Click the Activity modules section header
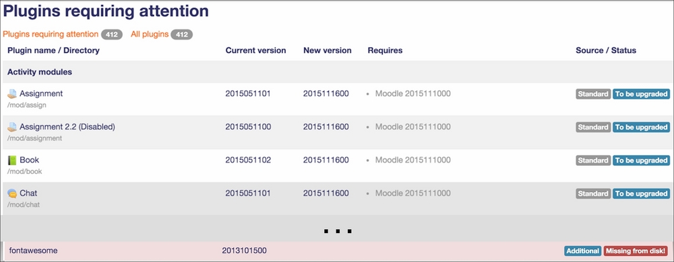Viewport: 674px width, 262px height. click(40, 72)
